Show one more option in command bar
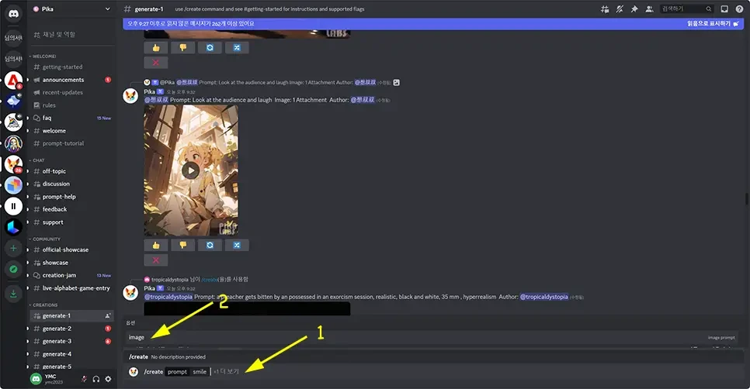The image size is (750, 389). (226, 372)
